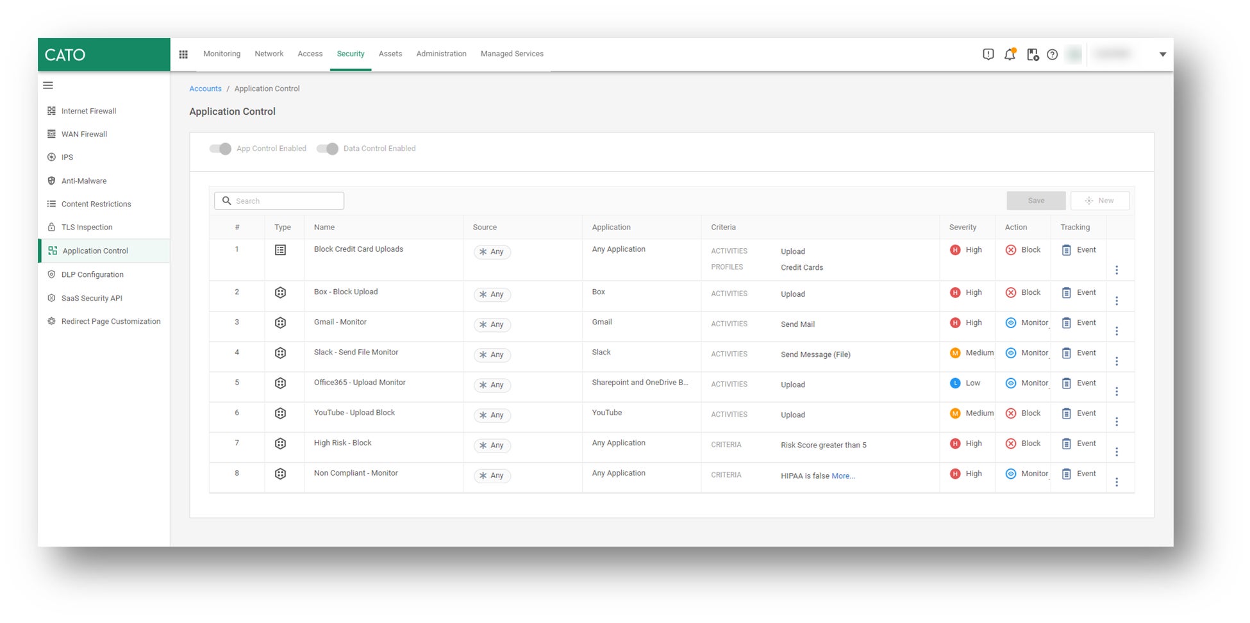Click the Redirect Page Customization gear icon
This screenshot has width=1250, height=623.
click(x=52, y=321)
